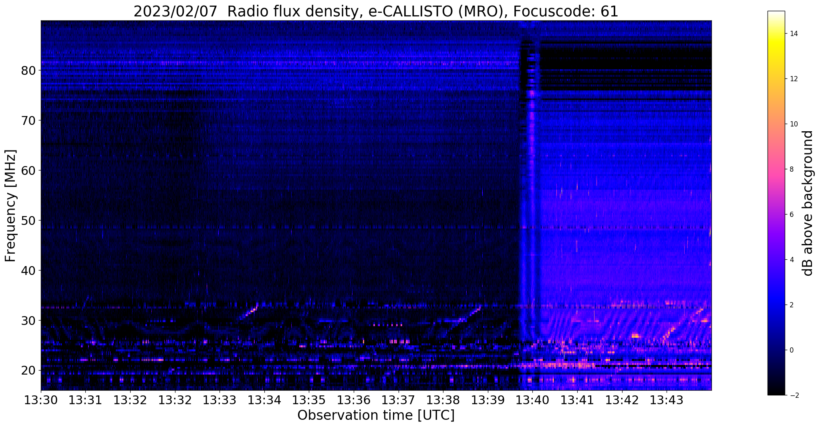Click the colorbar tick value 14

tap(793, 34)
